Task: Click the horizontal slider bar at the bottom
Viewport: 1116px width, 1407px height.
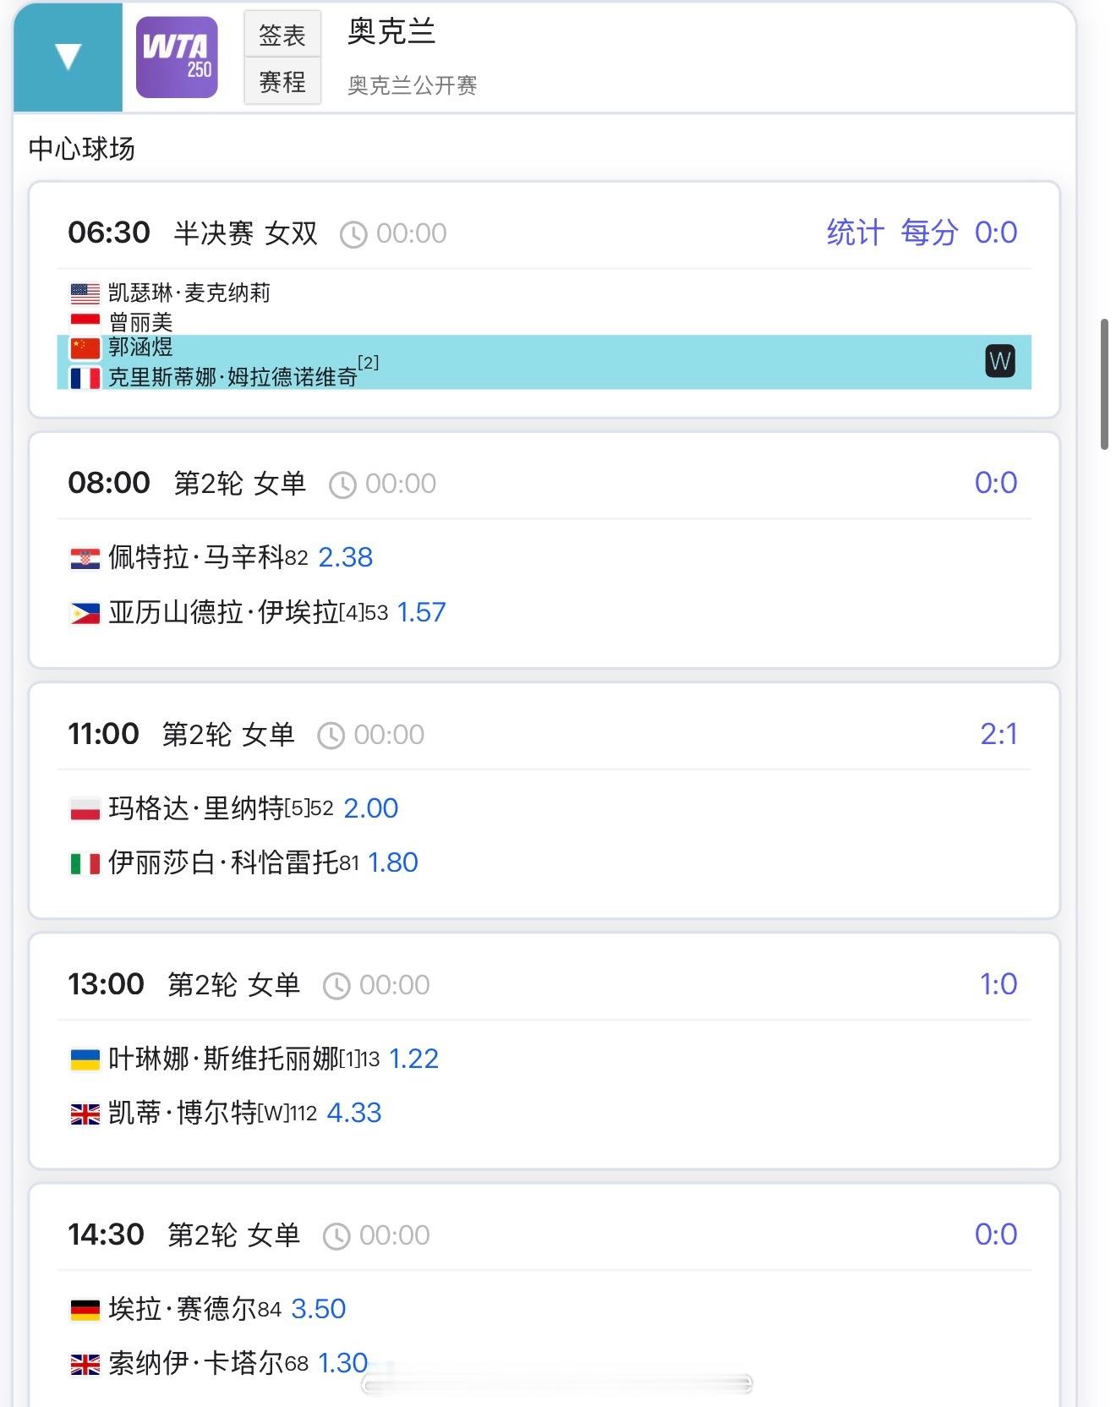Action: point(556,1383)
